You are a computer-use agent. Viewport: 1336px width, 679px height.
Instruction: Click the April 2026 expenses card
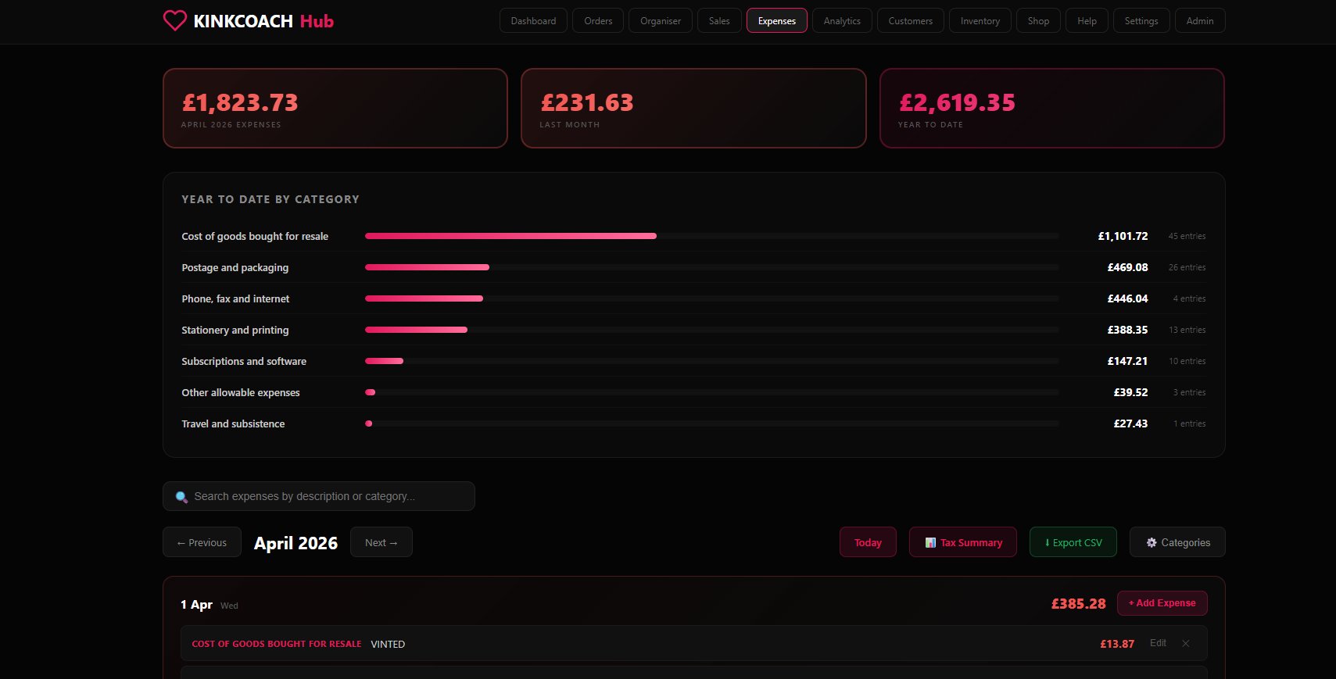[x=335, y=108]
